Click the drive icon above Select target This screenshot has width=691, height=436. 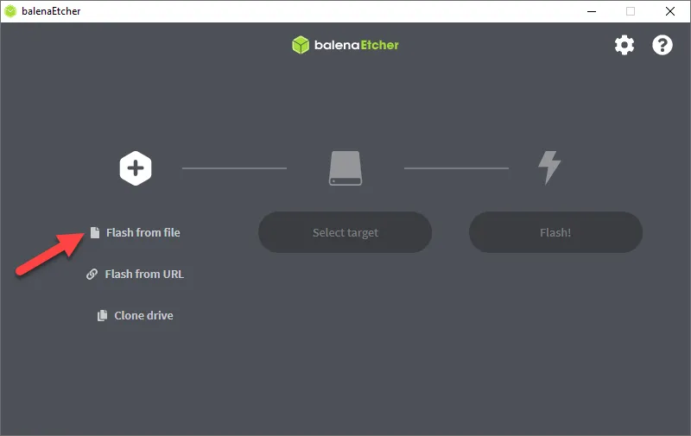coord(345,168)
